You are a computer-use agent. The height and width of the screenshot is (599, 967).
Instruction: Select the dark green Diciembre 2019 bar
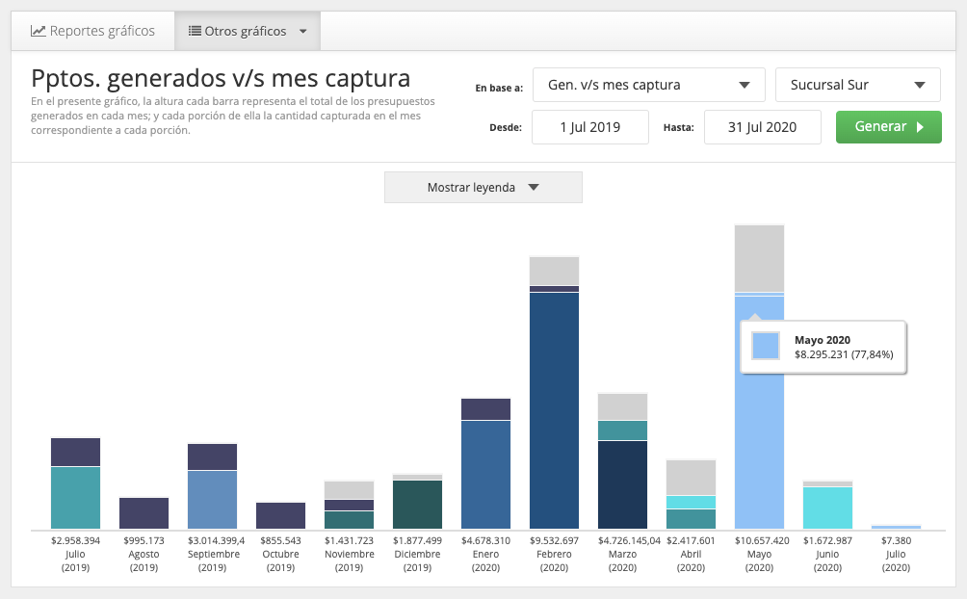(x=417, y=505)
